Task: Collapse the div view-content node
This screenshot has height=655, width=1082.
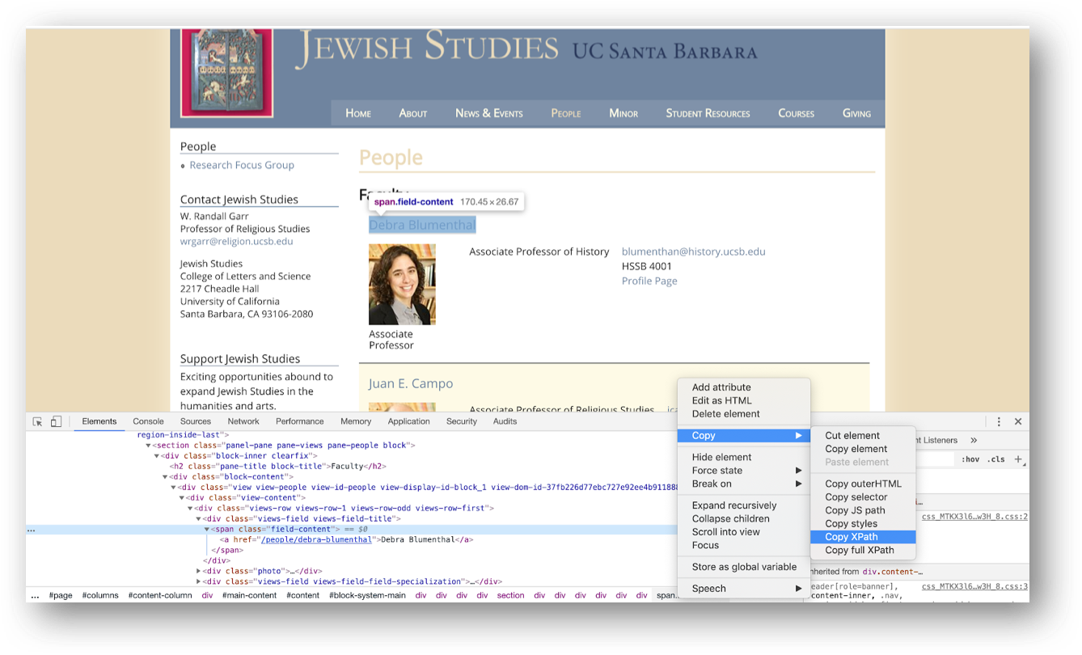Action: pyautogui.click(x=182, y=498)
